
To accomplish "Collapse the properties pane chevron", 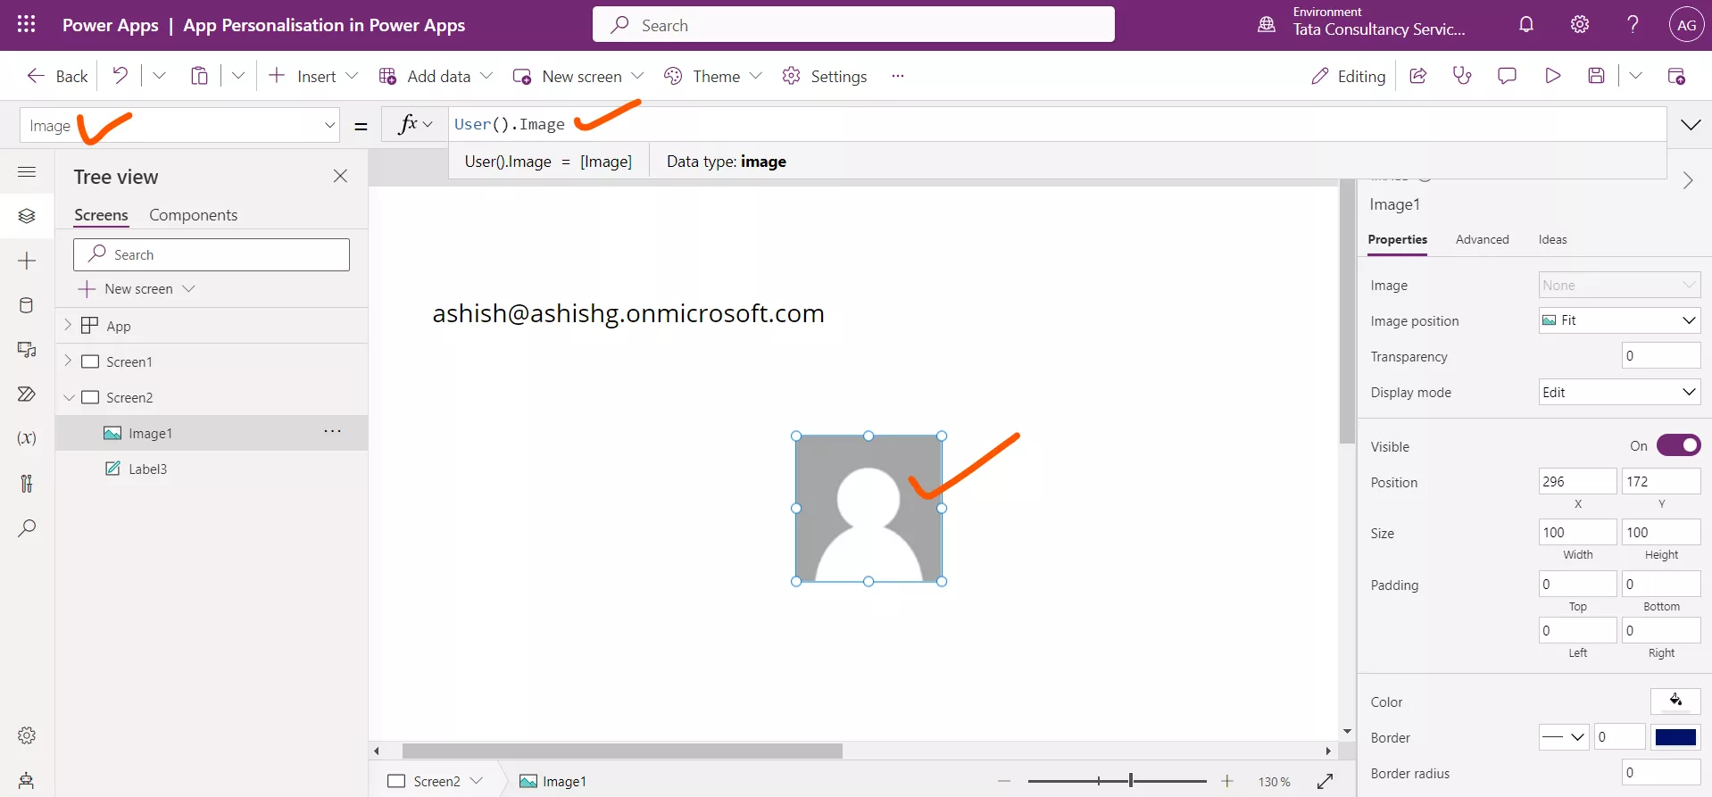I will click(x=1688, y=180).
